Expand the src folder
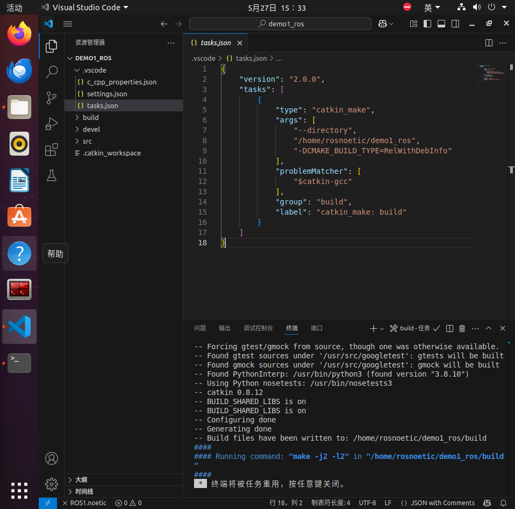Viewport: 515px width, 509px height. point(124,141)
